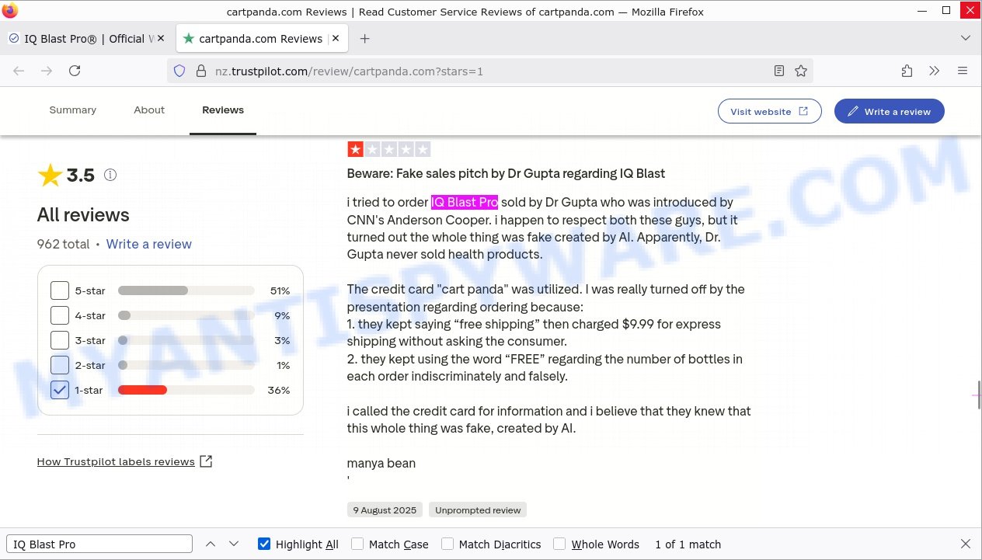
Task: Open the extensions puzzle icon
Action: (907, 71)
